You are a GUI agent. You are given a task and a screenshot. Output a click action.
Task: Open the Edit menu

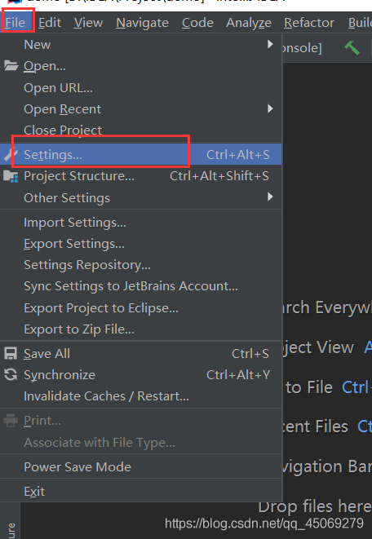click(50, 23)
